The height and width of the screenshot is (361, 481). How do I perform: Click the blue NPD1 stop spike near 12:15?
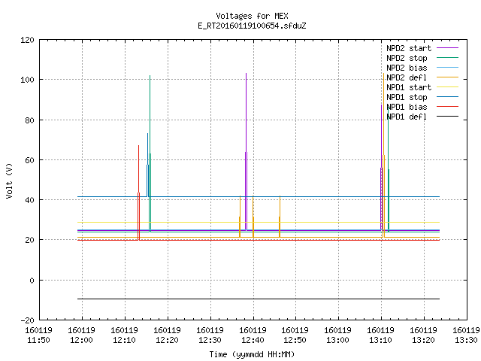click(147, 165)
